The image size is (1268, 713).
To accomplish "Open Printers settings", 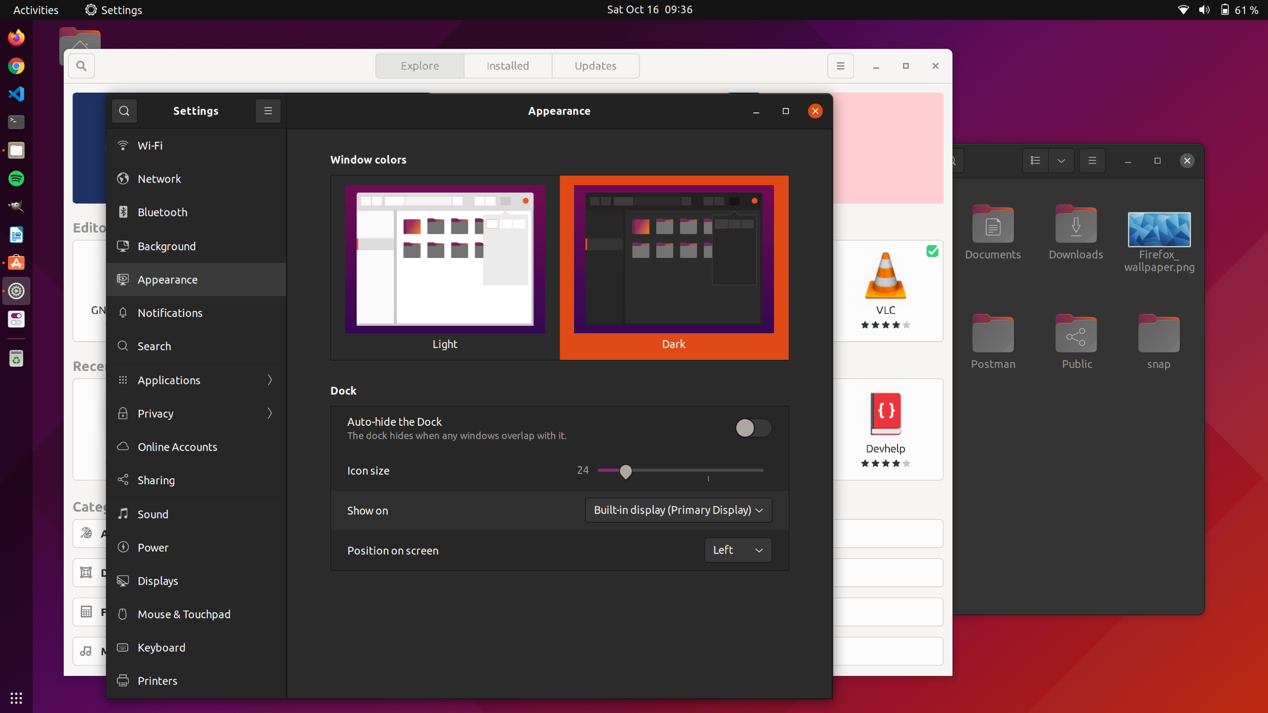I will tap(196, 681).
